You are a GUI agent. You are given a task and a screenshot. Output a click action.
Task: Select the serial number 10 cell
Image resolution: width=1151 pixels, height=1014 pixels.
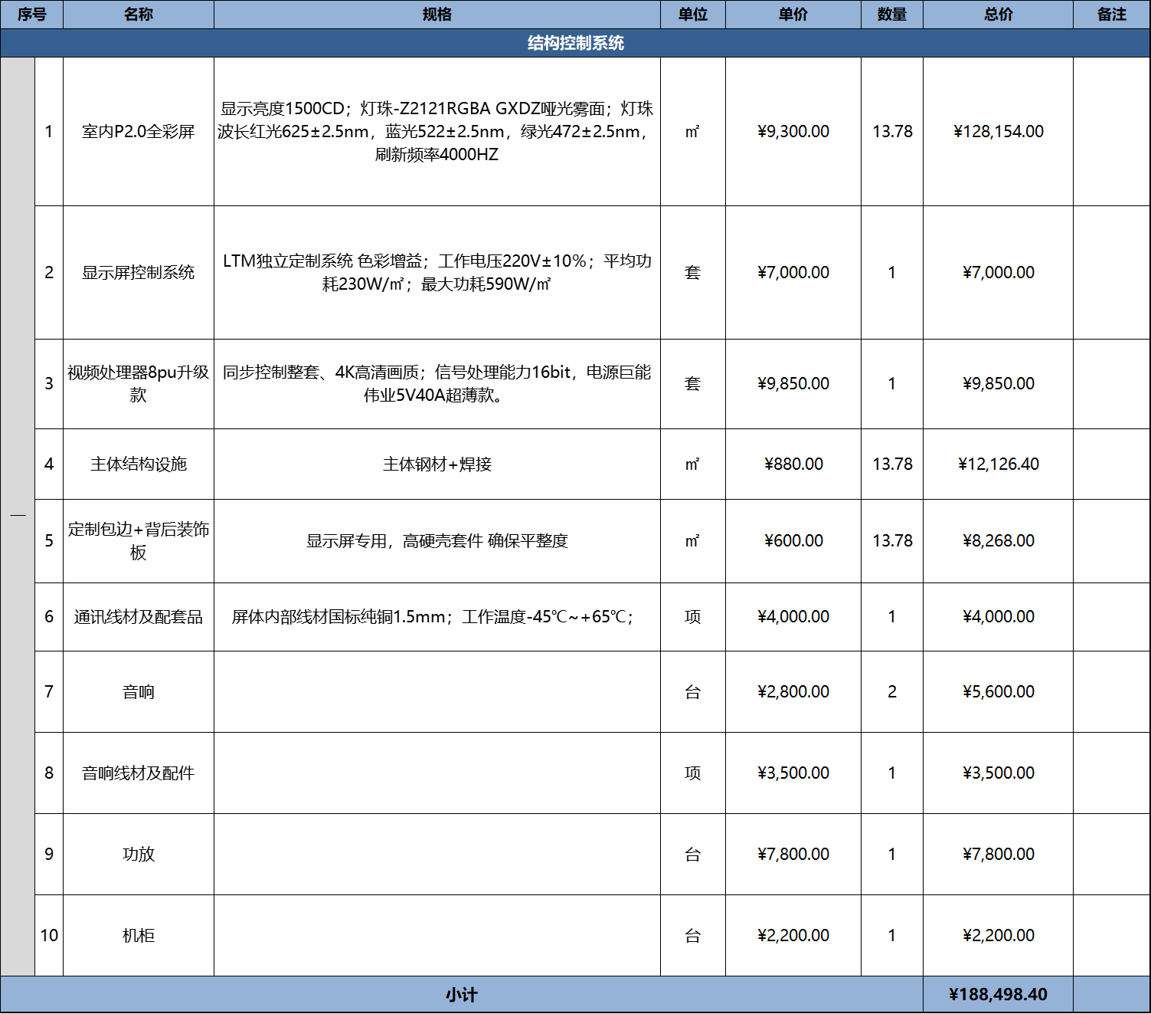[x=49, y=936]
